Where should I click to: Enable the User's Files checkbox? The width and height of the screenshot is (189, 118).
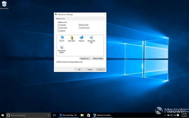(x=59, y=28)
